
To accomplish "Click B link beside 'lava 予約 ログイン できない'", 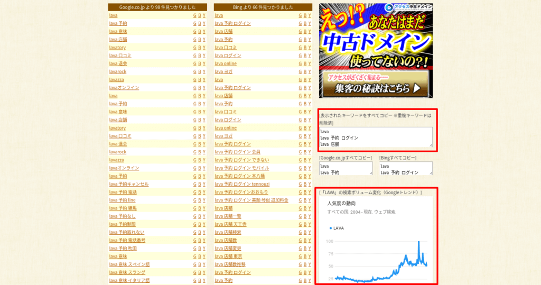I will [305, 160].
